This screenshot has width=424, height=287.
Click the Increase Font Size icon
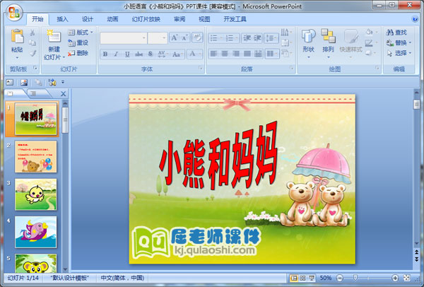click(175, 38)
